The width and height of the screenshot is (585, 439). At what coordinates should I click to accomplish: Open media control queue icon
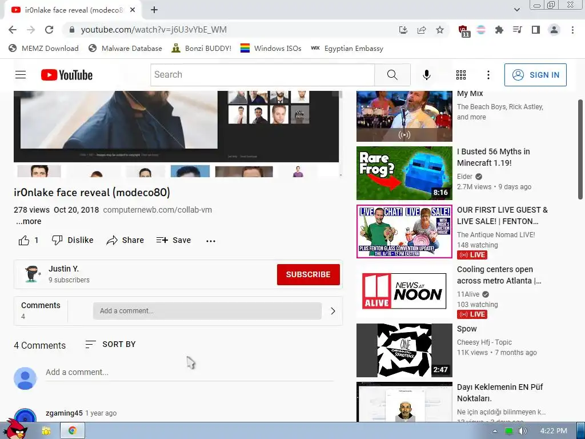[518, 30]
